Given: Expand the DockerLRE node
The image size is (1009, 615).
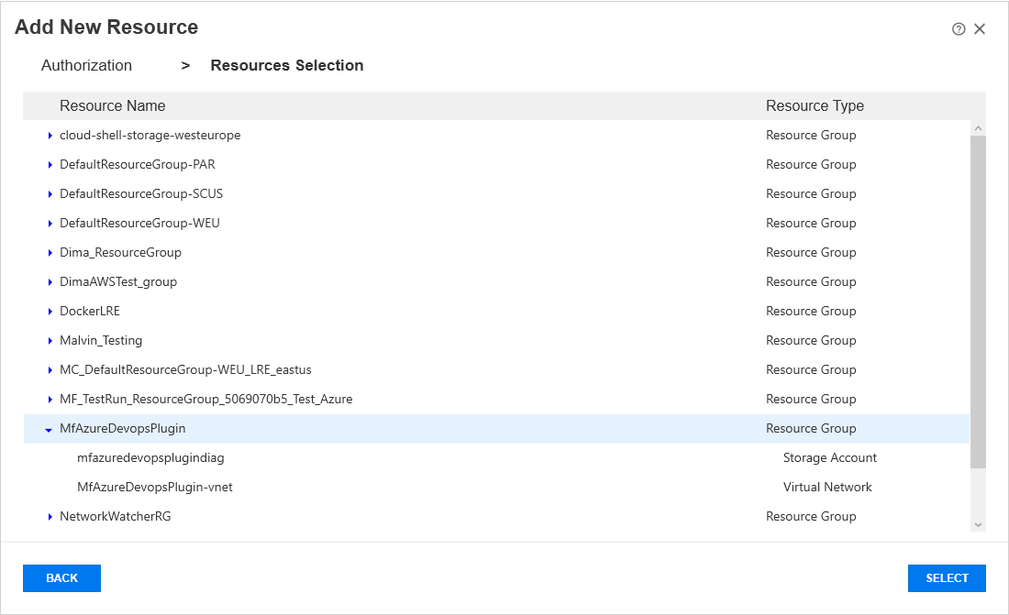Looking at the screenshot, I should [49, 311].
